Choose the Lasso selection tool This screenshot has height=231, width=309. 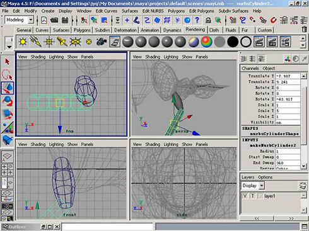[x=8, y=75]
